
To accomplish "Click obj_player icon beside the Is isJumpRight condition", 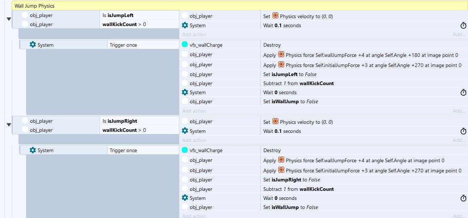I will 25,121.
